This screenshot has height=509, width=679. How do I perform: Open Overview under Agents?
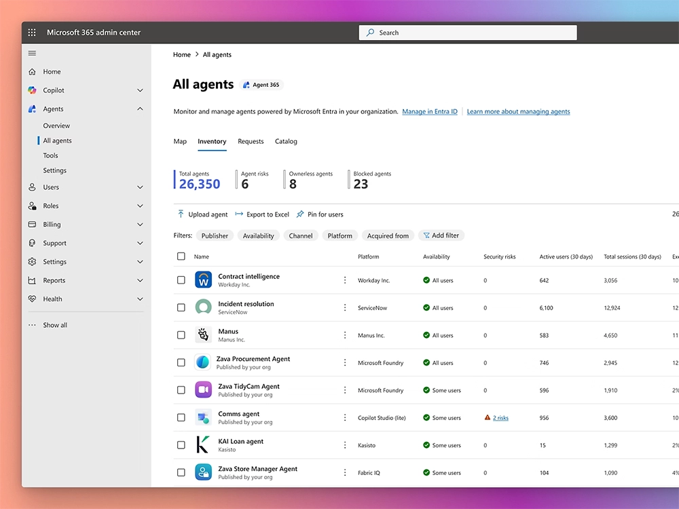[x=56, y=126]
